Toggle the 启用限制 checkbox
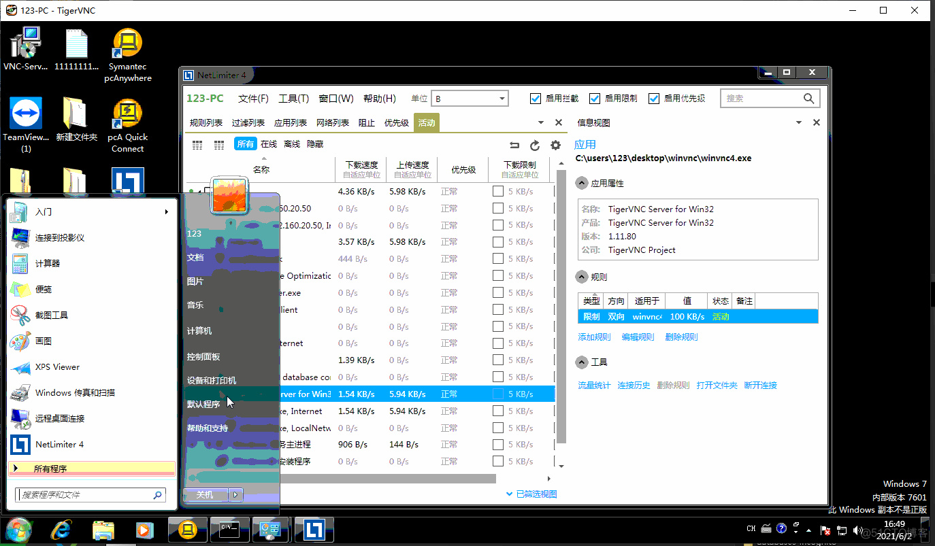Screen dimensions: 935x546 595,99
